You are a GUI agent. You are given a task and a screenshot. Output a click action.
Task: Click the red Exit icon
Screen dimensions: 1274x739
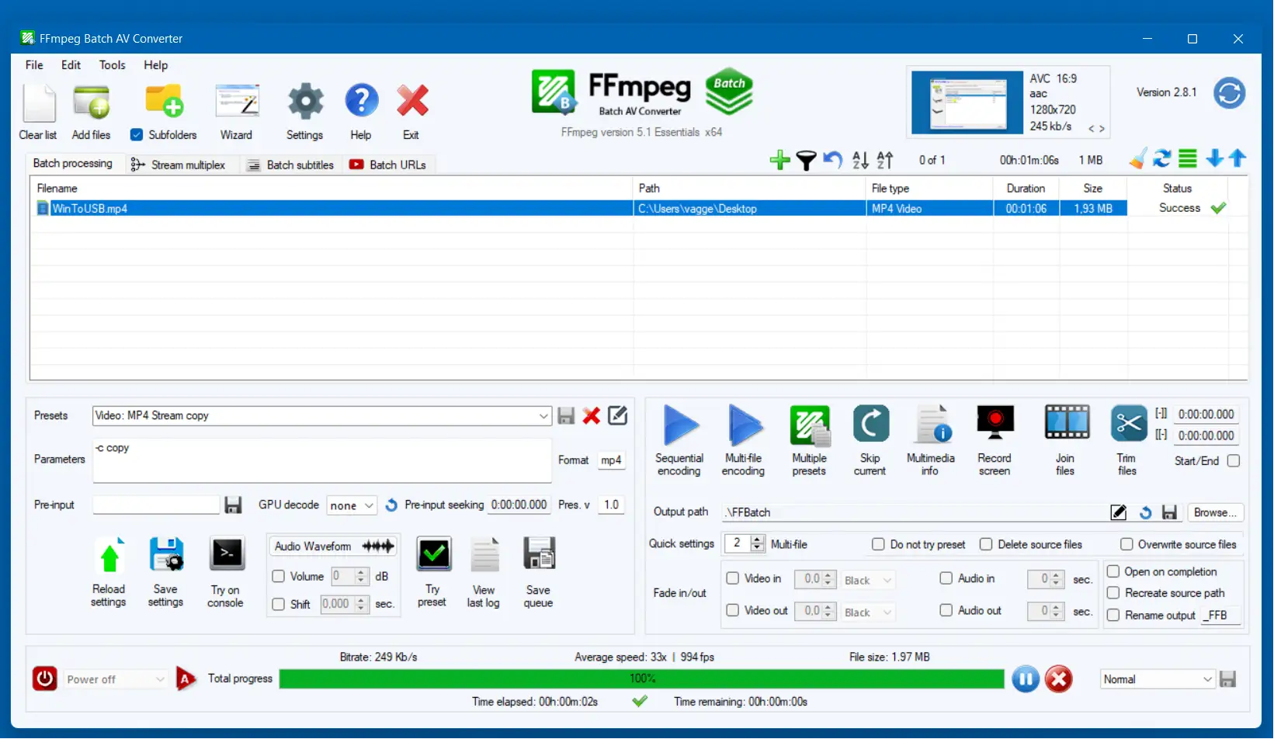[x=411, y=101]
